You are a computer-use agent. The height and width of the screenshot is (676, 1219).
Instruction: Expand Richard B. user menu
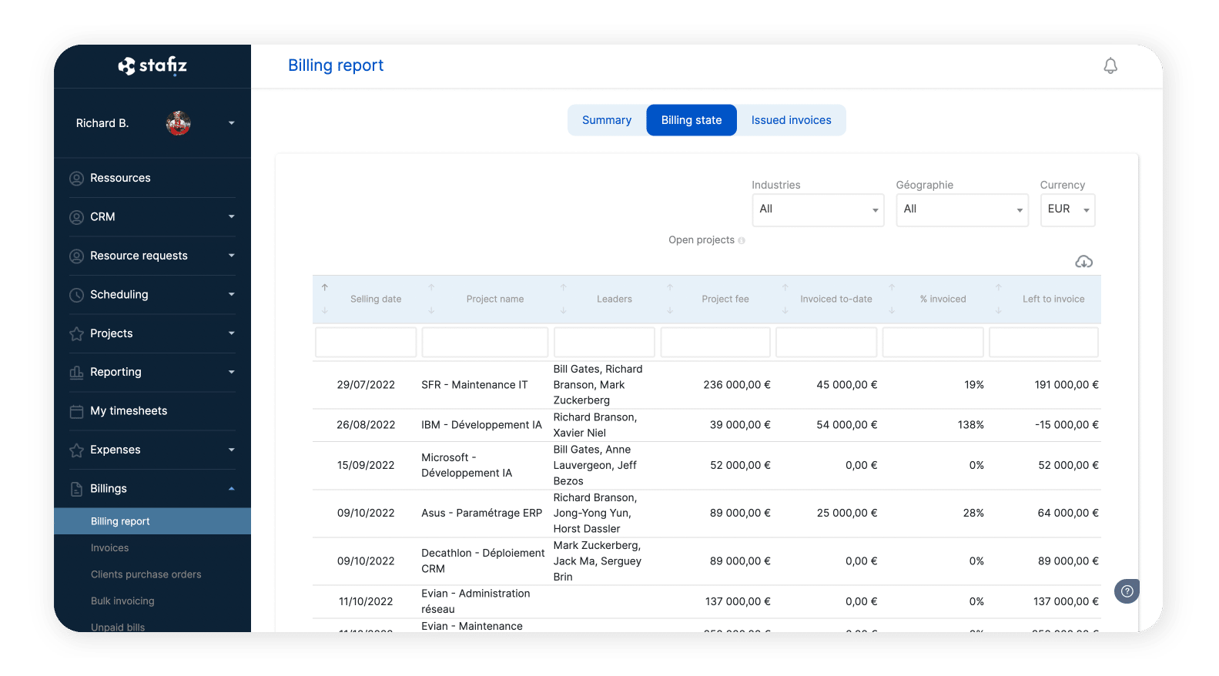click(231, 123)
